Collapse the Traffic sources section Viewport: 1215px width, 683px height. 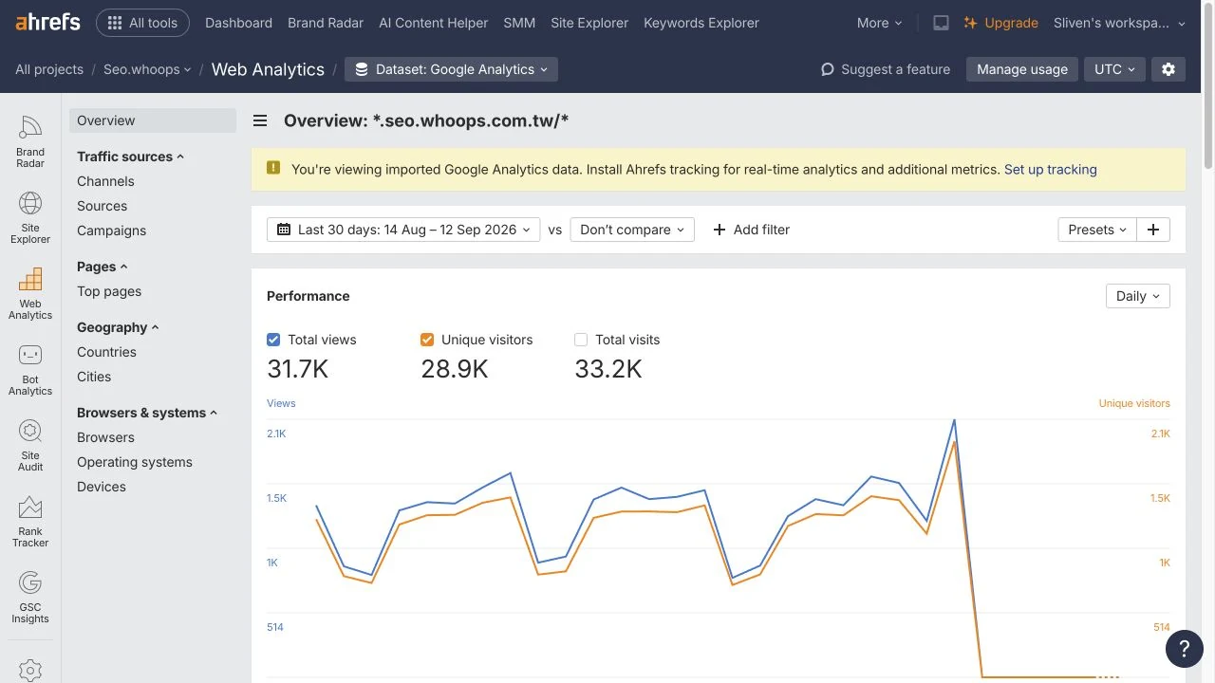coord(131,157)
